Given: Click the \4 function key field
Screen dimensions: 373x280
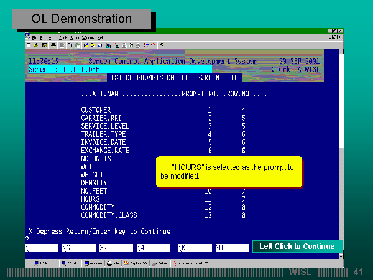Looking at the screenshot, I should pos(153,248).
